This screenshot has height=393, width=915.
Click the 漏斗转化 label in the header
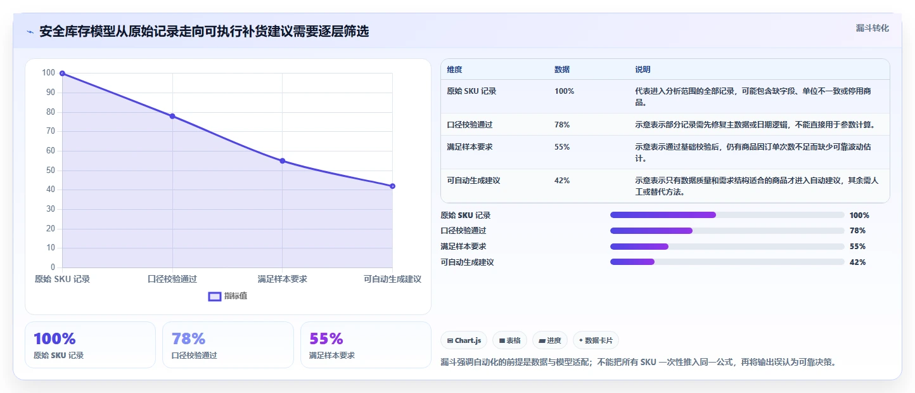[x=872, y=28]
